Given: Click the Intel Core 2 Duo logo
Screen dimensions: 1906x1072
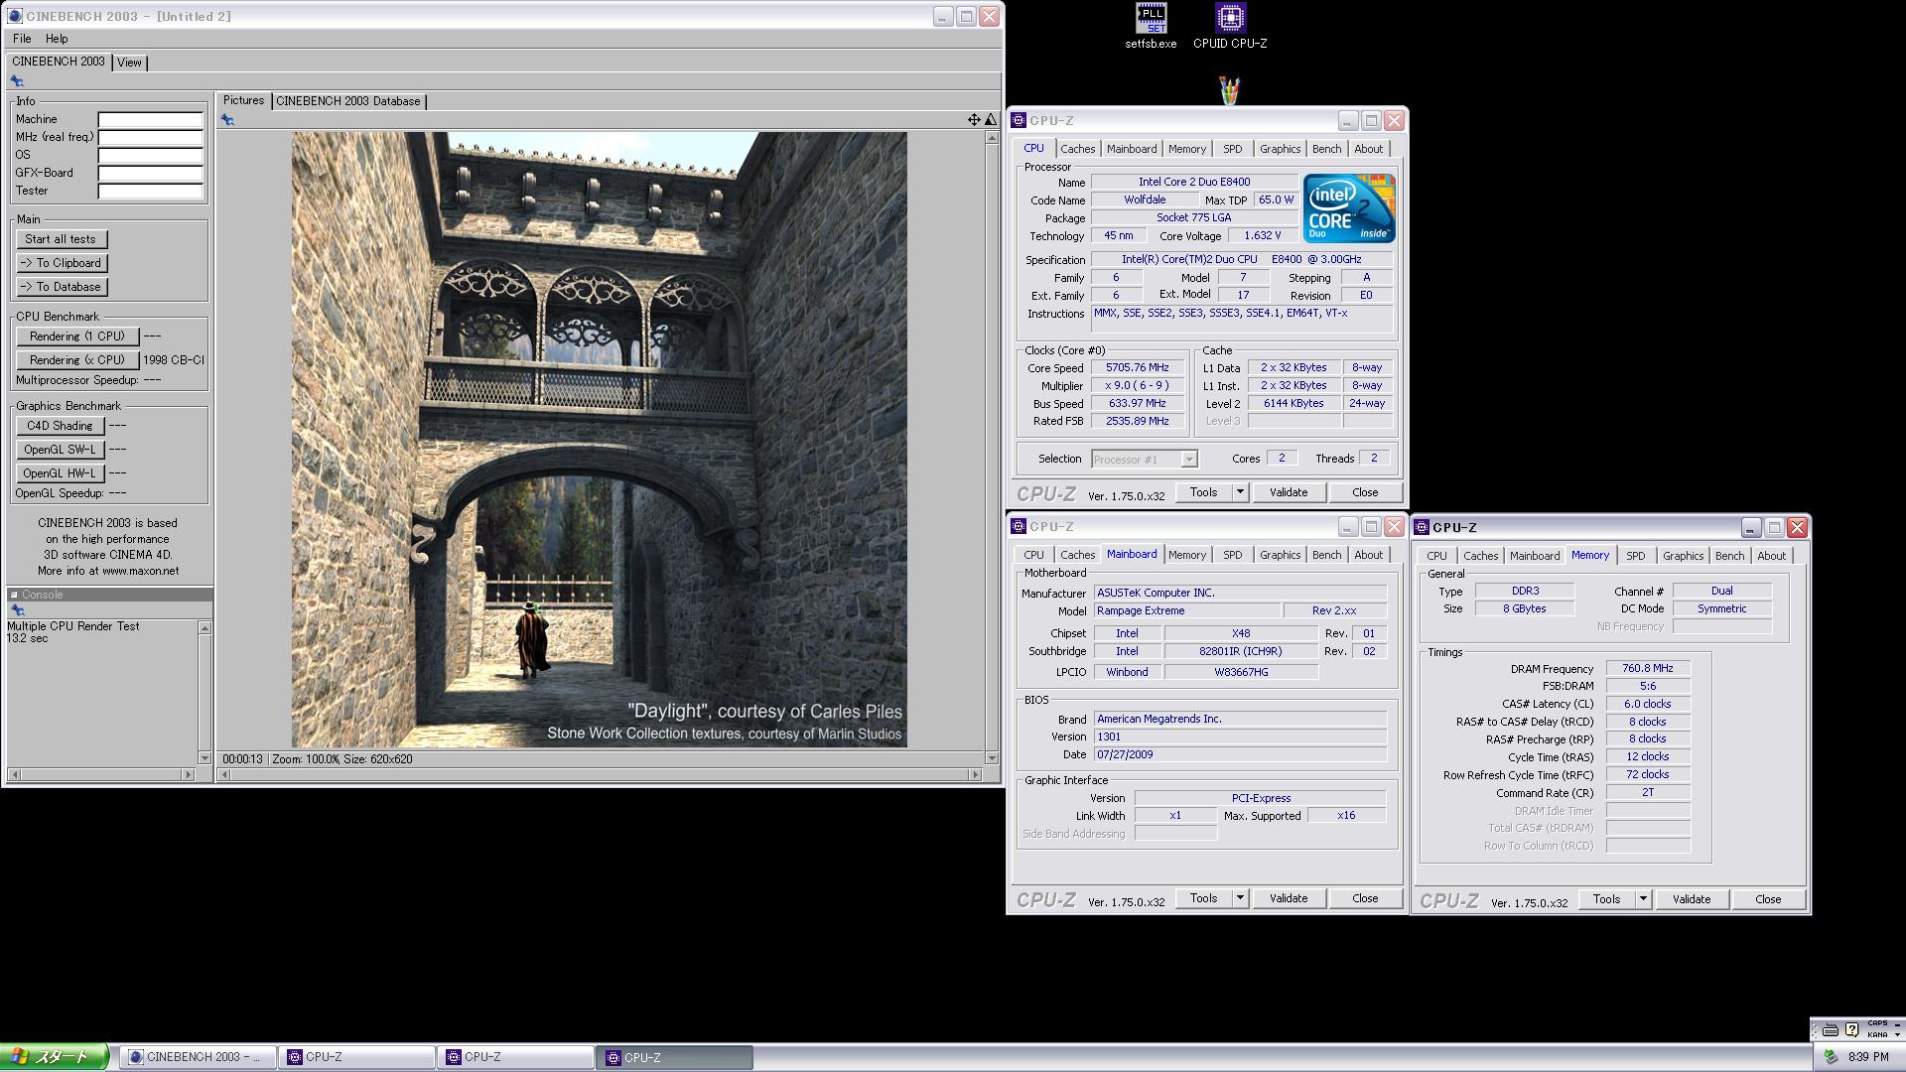Looking at the screenshot, I should [1349, 208].
